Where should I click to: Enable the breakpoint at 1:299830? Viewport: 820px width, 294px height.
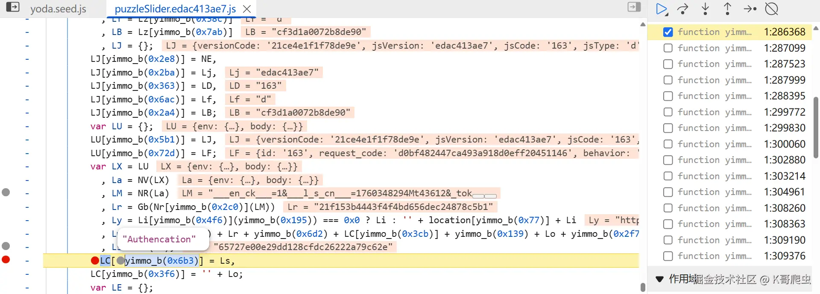[x=668, y=128]
